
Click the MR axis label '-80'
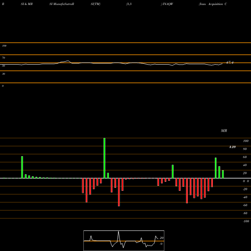(245, 213)
